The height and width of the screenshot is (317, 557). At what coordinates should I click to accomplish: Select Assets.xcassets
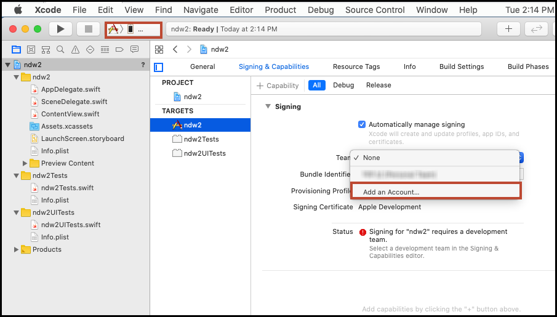click(67, 127)
